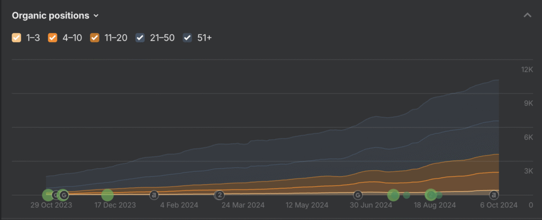Select the large green circle above 18 Aug 2024
The width and height of the screenshot is (542, 220).
click(431, 195)
